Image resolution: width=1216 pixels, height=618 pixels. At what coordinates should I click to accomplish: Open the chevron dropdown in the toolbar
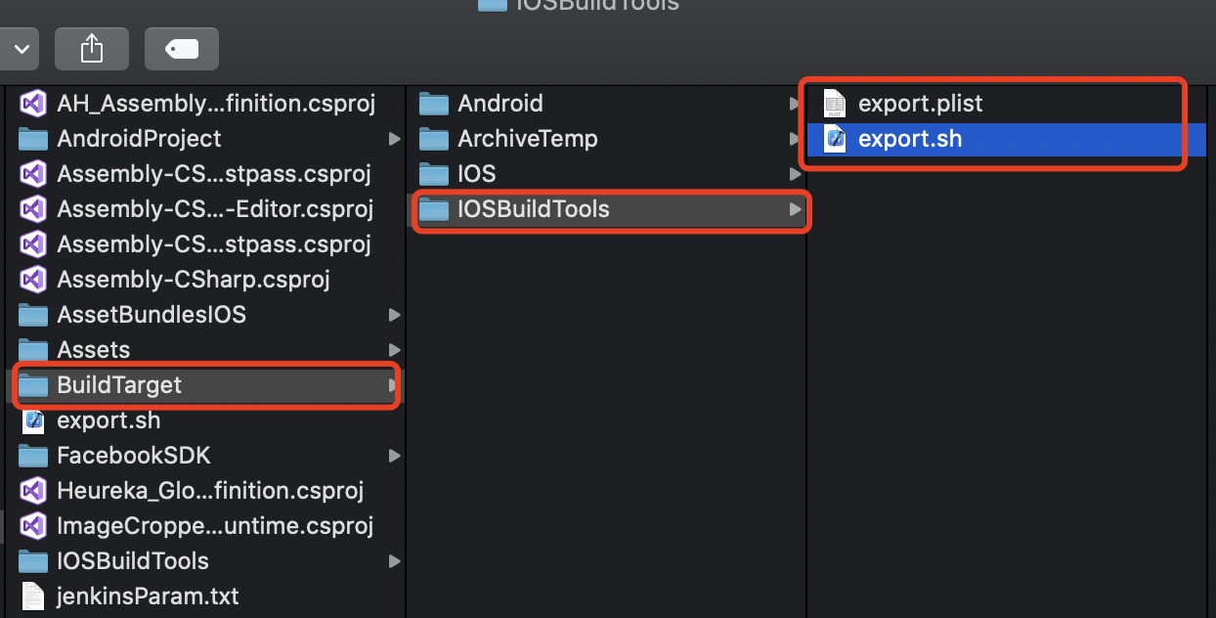point(20,48)
